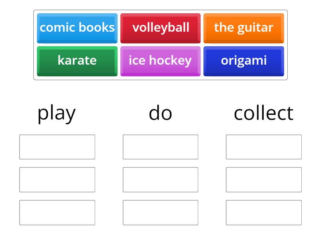Click the middle empty slot under "do"

pos(160,180)
